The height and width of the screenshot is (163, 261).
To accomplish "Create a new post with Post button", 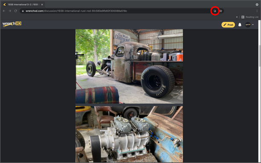I will coord(228,25).
